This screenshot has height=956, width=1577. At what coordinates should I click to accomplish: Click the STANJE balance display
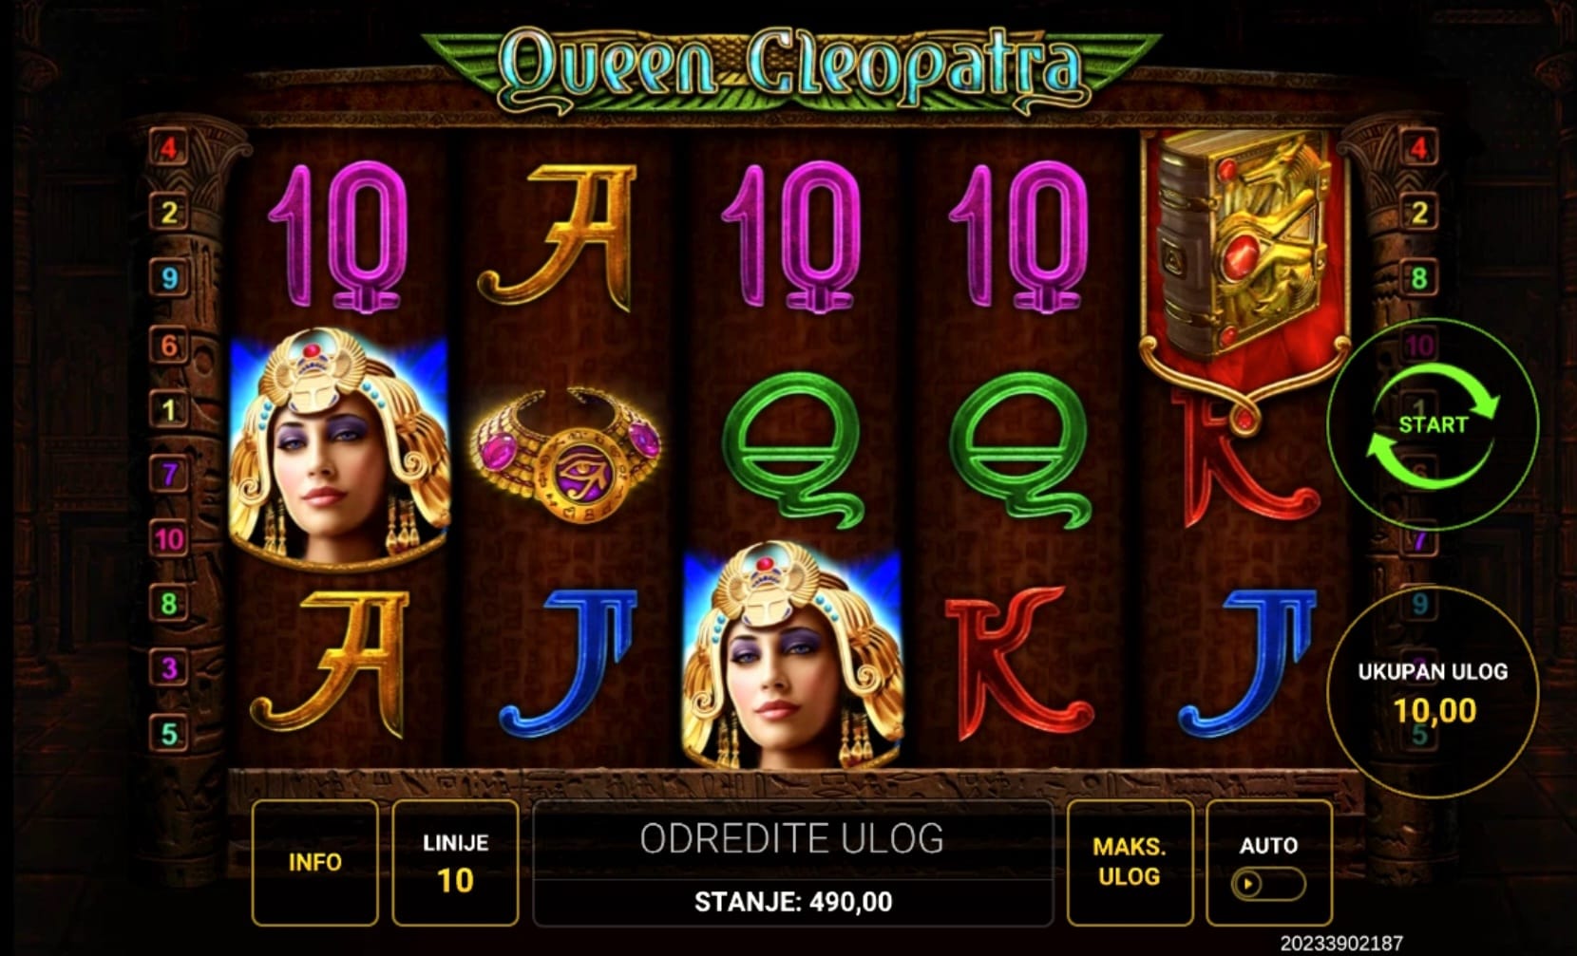tap(793, 902)
